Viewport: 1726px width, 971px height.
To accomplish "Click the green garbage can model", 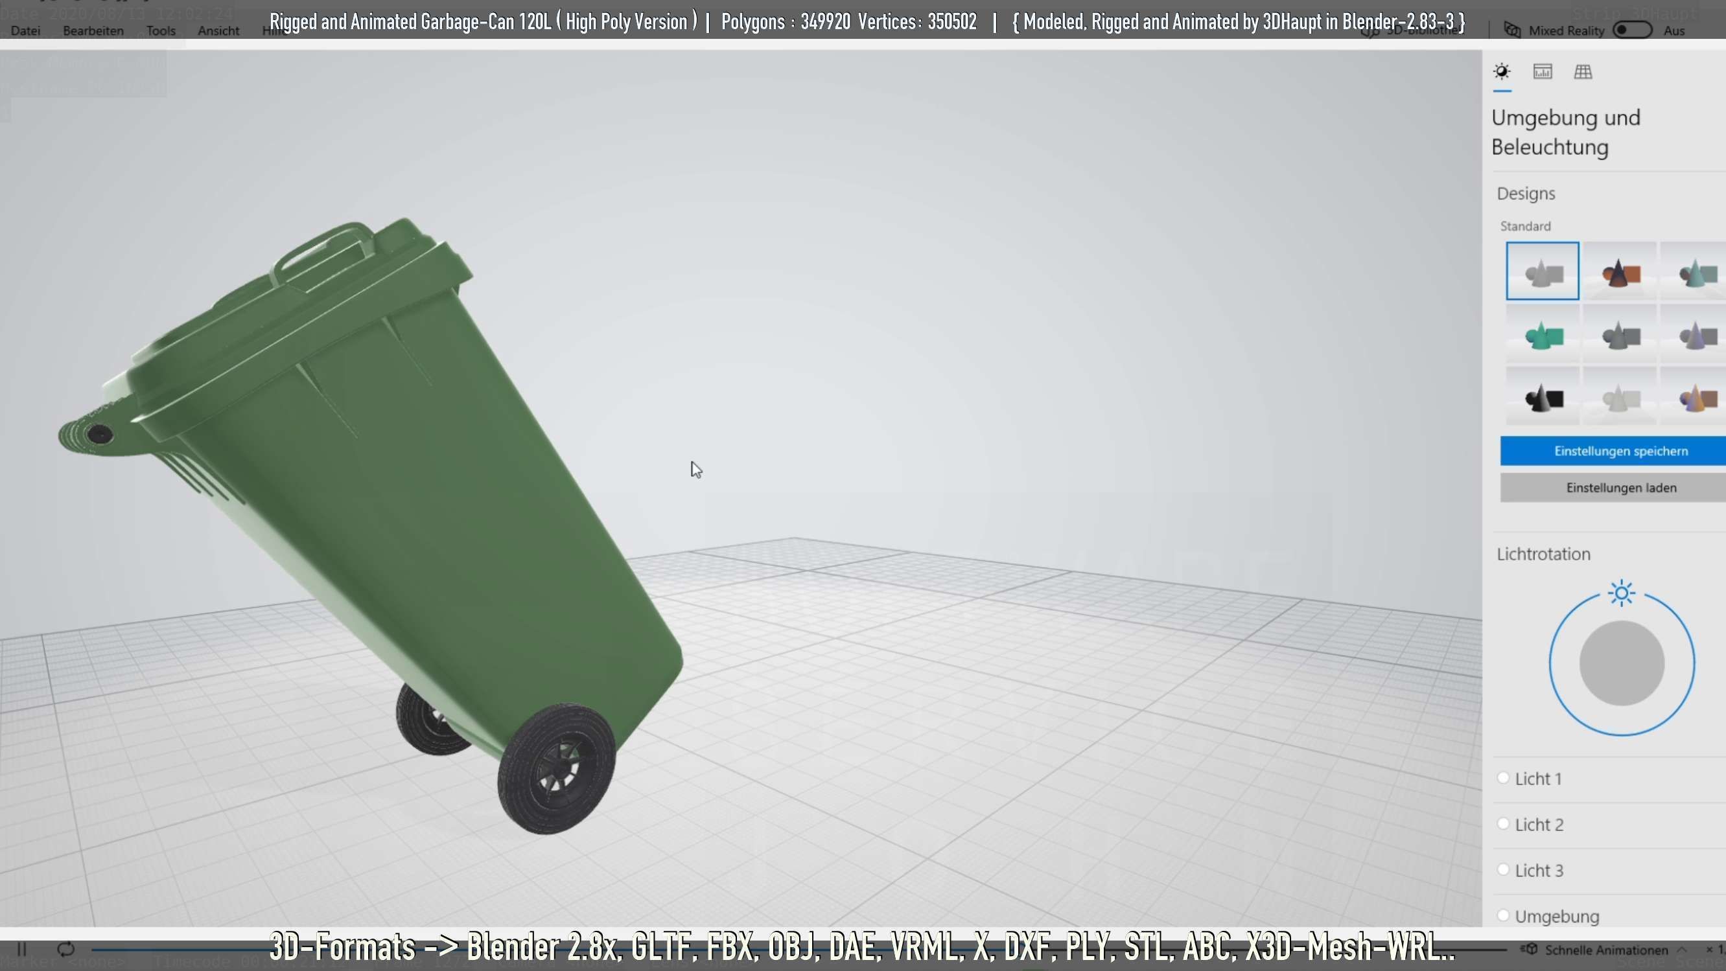I will 402,509.
